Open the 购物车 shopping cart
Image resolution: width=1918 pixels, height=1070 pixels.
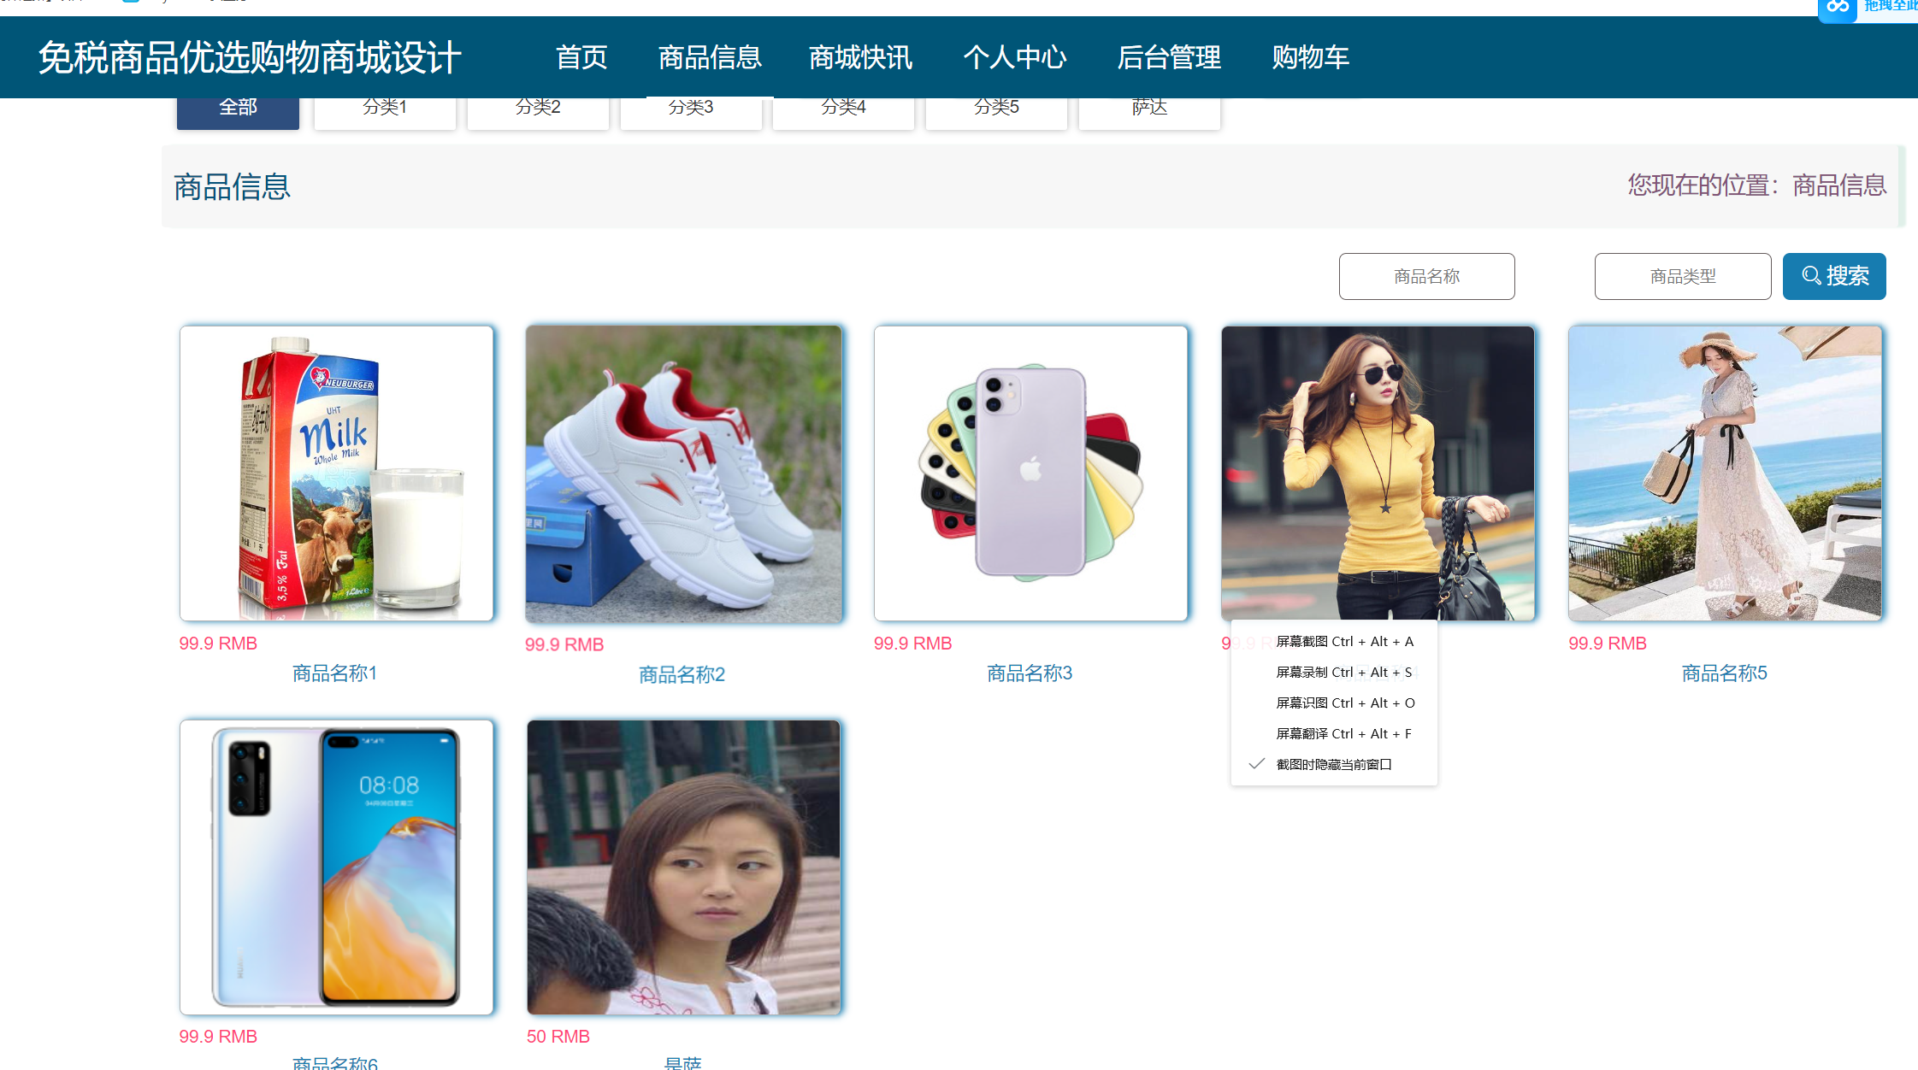click(x=1309, y=57)
